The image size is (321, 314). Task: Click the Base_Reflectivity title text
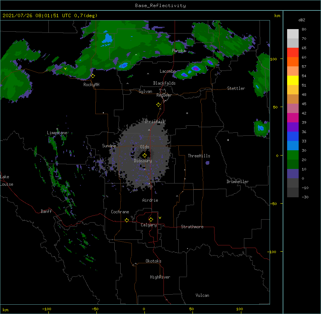[x=160, y=6]
